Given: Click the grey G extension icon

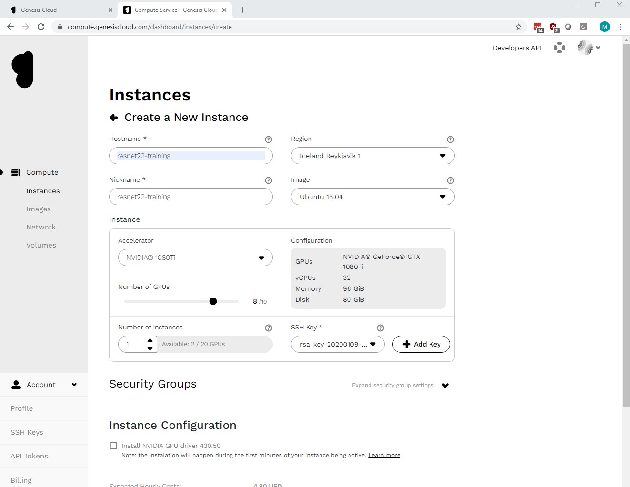Looking at the screenshot, I should (x=583, y=27).
